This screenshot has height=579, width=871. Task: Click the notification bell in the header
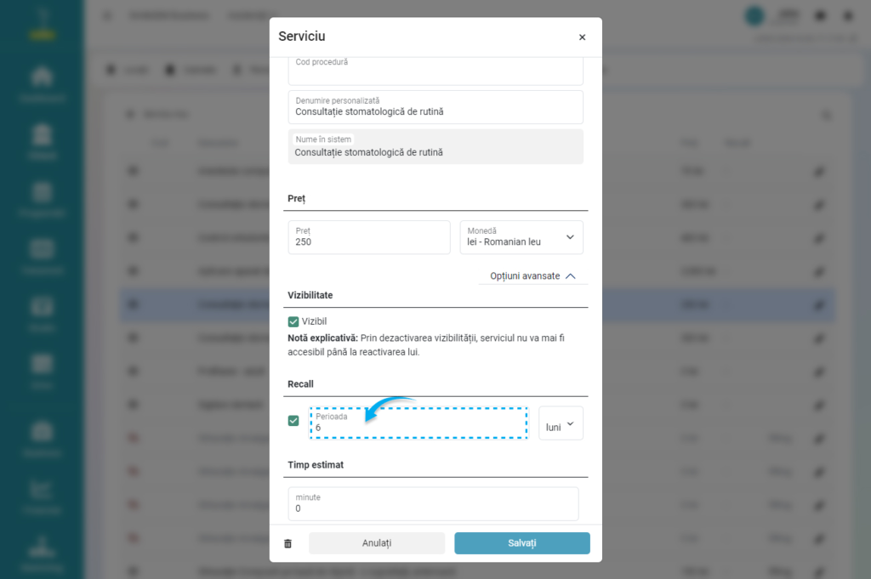821,15
